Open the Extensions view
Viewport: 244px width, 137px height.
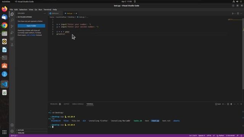(x=12, y=39)
